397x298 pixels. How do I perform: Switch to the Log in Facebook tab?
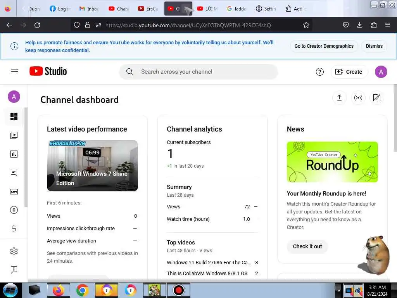60,9
